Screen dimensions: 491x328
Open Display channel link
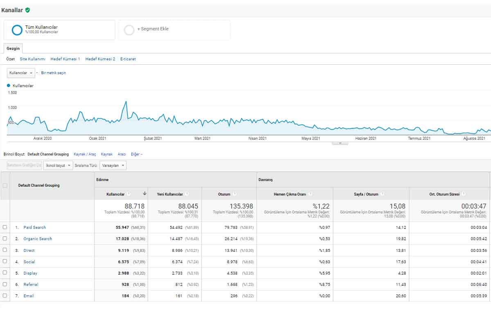pos(30,273)
